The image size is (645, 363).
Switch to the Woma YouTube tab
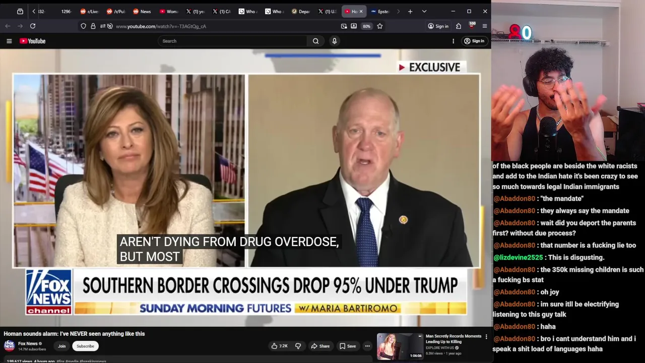coord(168,11)
